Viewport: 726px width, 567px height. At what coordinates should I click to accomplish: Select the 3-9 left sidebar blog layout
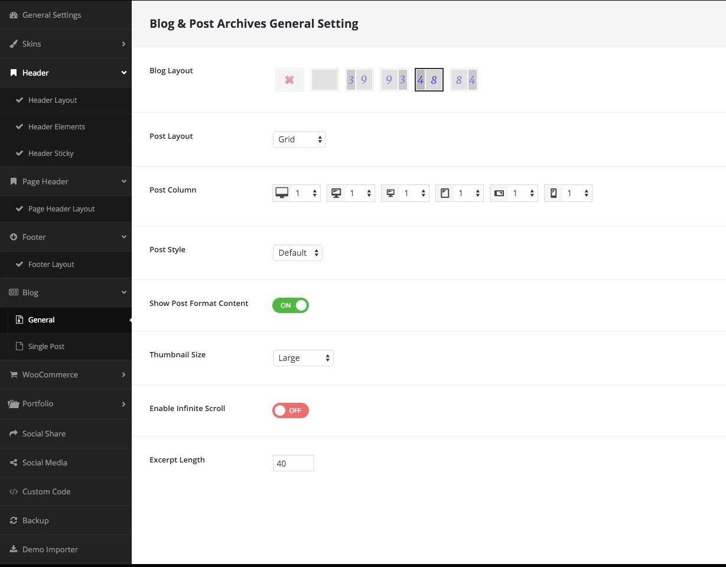tap(359, 80)
